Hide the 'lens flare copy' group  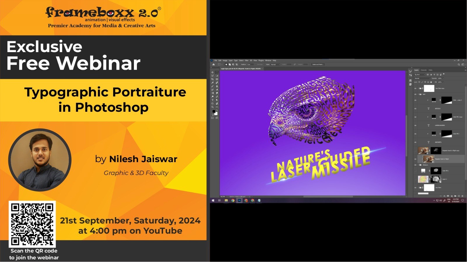coord(415,88)
